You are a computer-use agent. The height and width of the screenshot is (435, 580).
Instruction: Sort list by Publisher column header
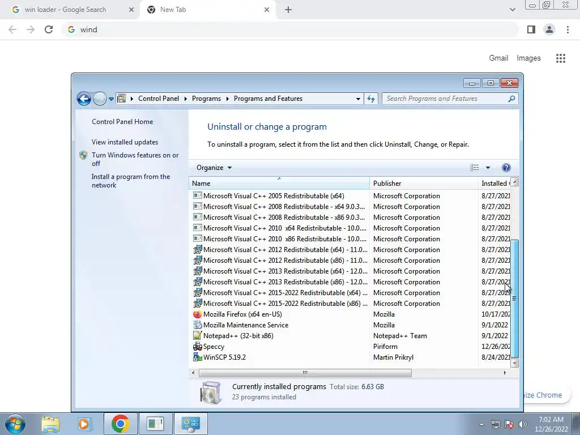pos(424,183)
